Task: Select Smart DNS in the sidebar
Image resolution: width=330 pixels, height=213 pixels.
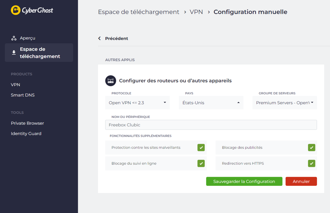Action: 23,95
